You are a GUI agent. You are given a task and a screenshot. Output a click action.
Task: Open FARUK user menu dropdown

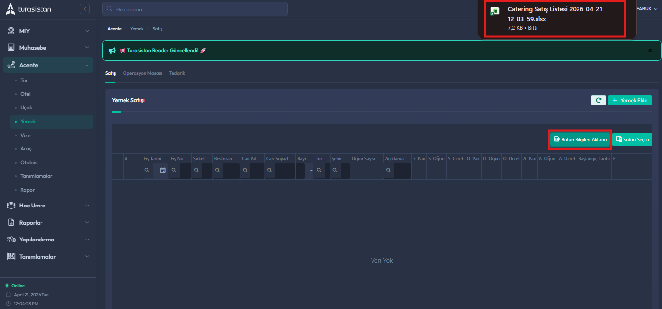tap(646, 9)
